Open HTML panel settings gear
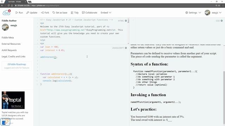 pos(126,21)
